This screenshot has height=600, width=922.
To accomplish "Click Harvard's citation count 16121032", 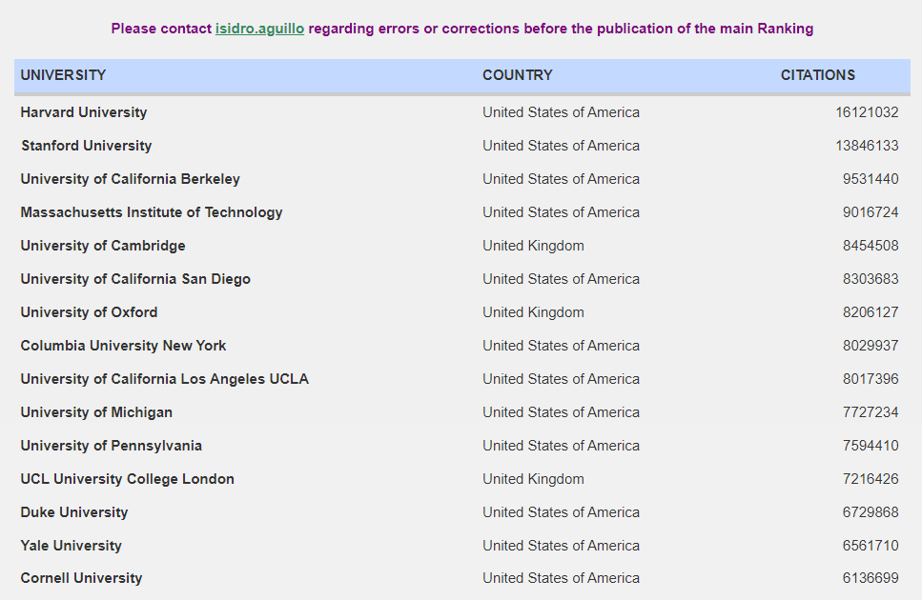I will click(x=867, y=112).
